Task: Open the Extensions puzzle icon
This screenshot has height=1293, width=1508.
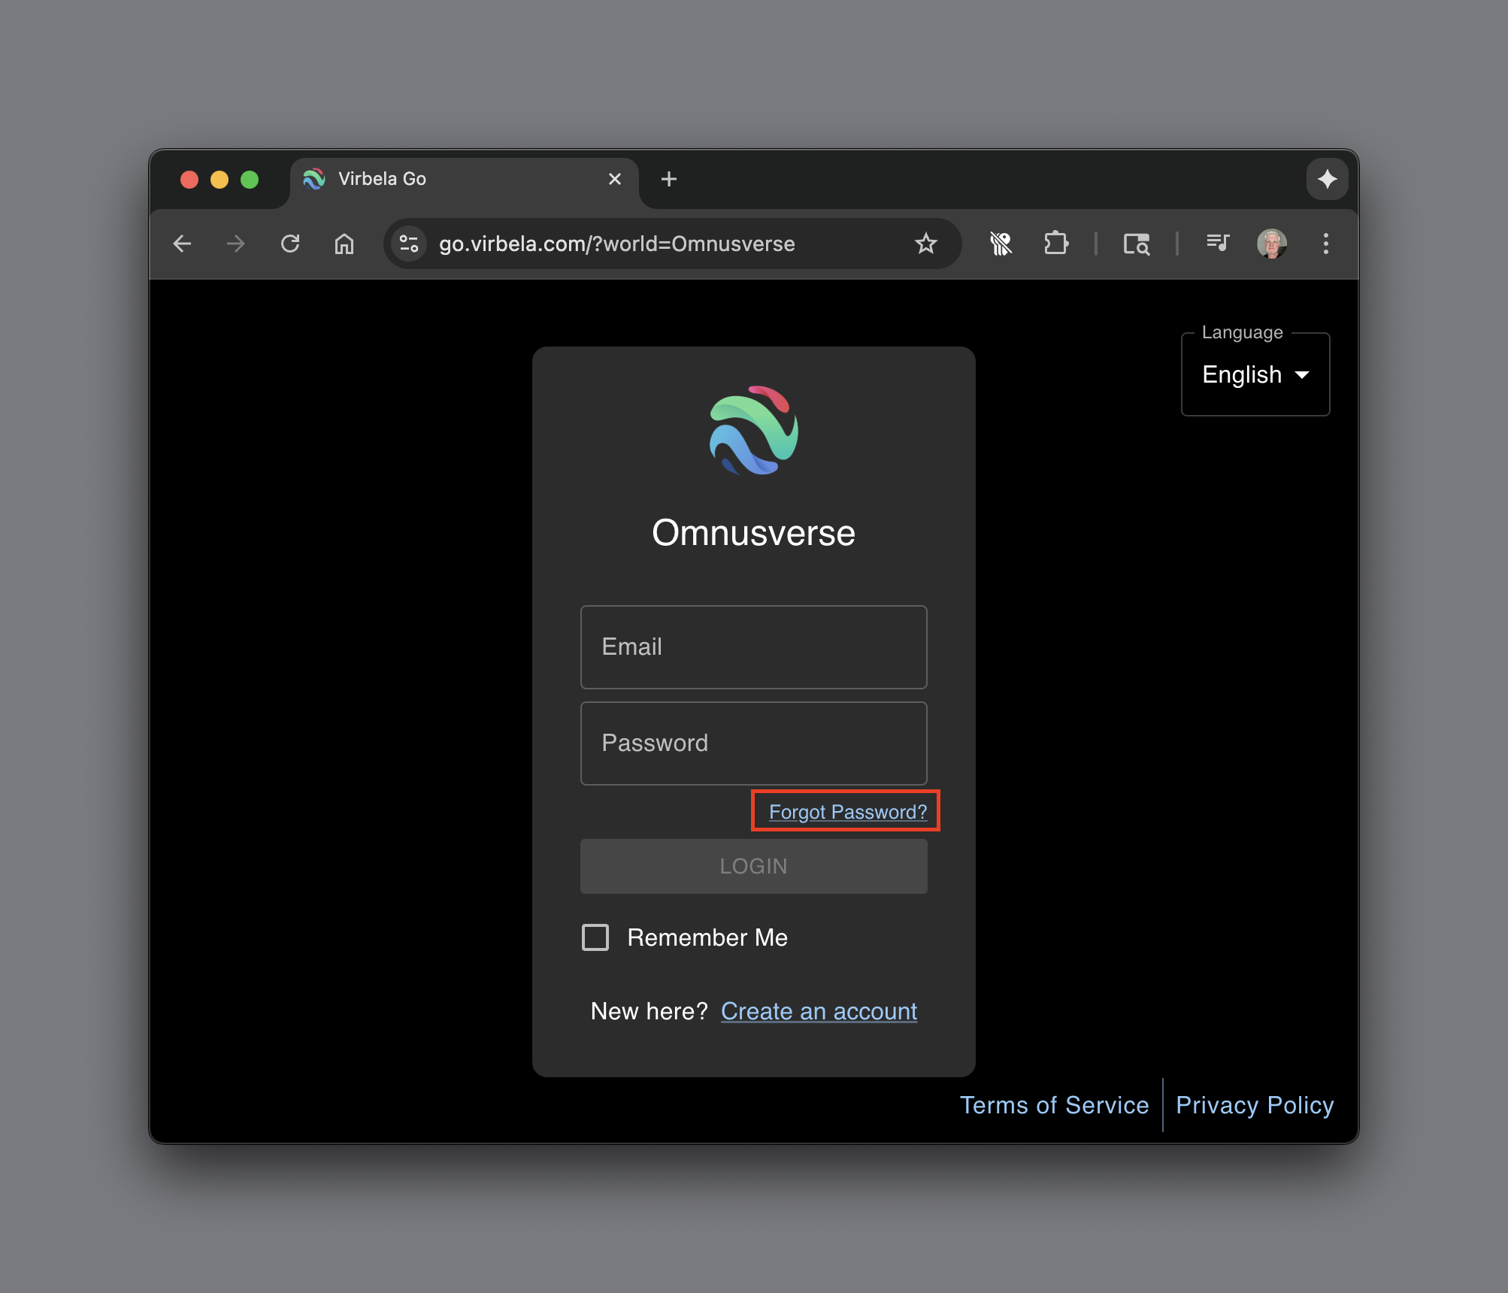Action: 1055,244
